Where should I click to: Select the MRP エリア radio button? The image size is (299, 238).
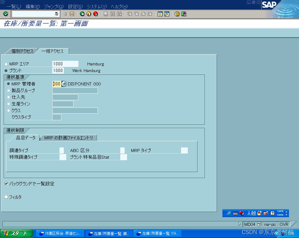[x=5, y=64]
